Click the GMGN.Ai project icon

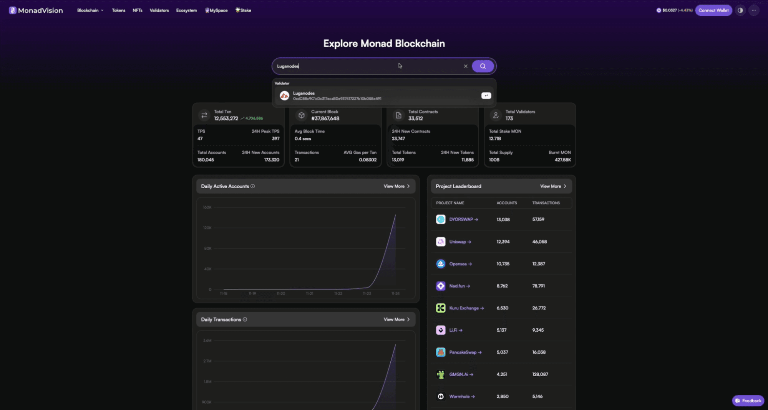pyautogui.click(x=441, y=374)
